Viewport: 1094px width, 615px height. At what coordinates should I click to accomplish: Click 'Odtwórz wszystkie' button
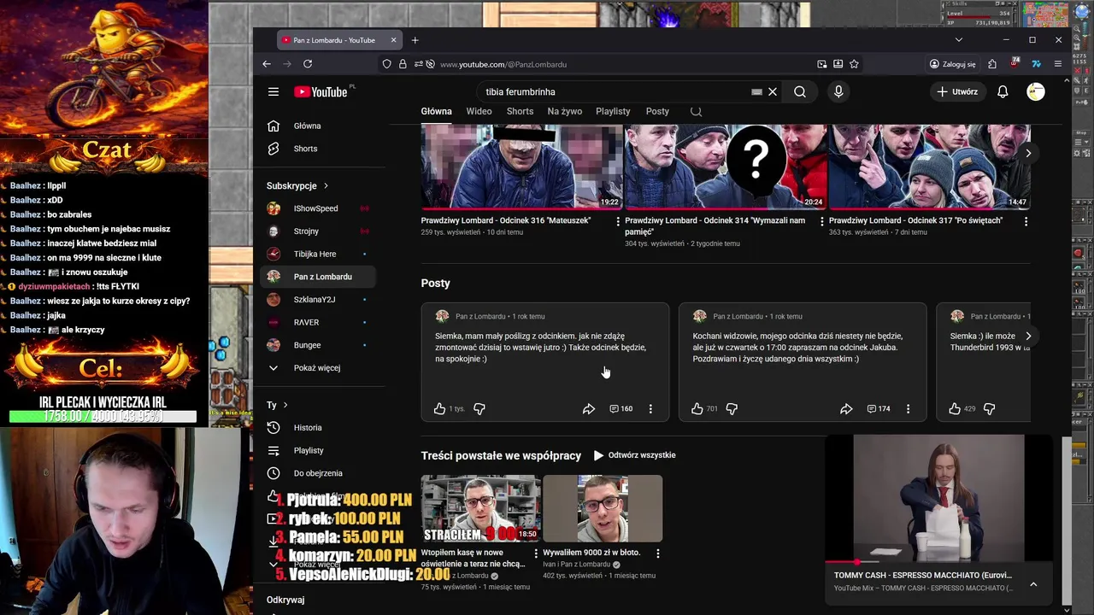point(634,455)
